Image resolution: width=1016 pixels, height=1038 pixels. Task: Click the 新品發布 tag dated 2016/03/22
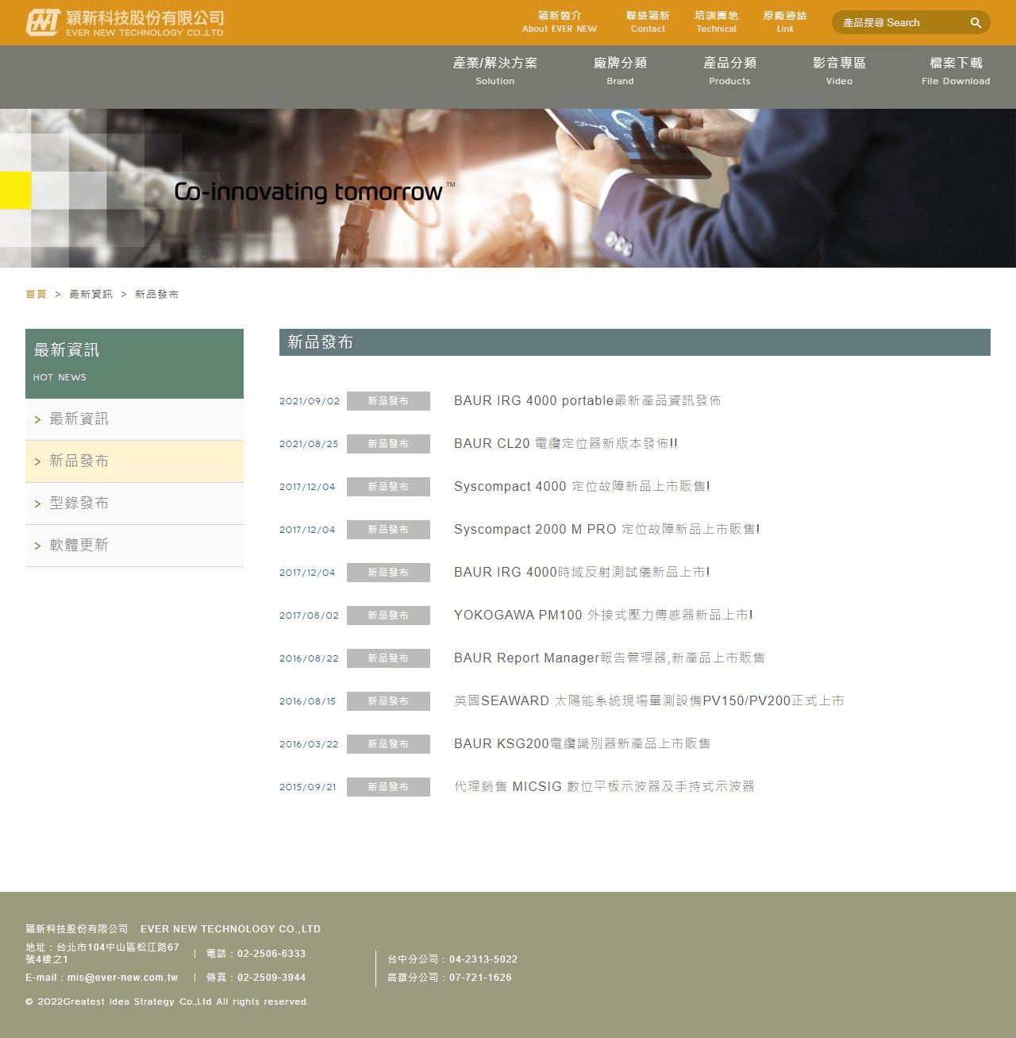pyautogui.click(x=388, y=744)
